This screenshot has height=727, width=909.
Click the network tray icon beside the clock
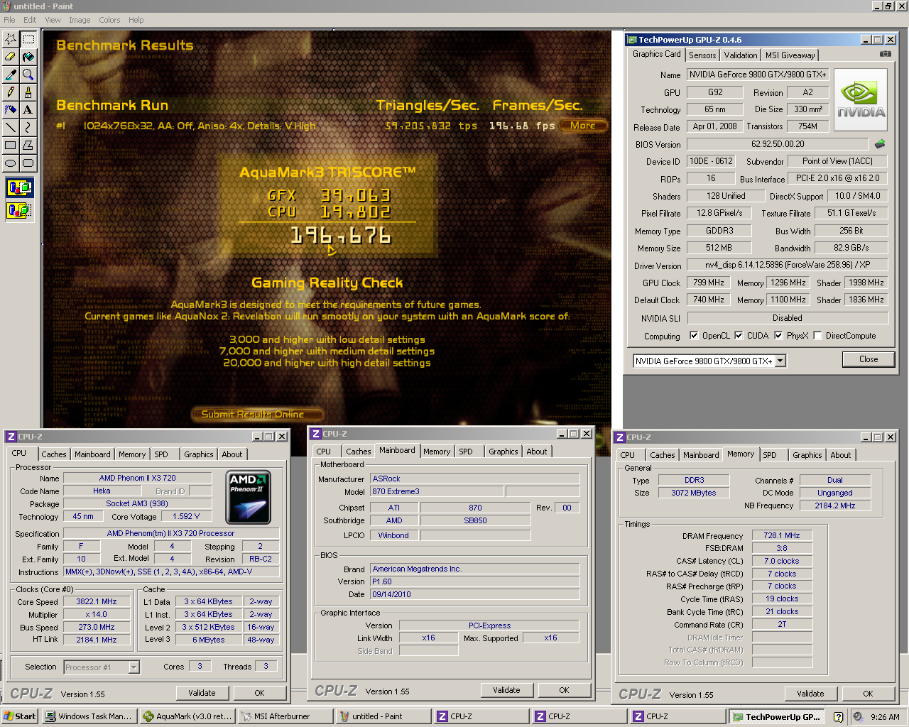858,717
